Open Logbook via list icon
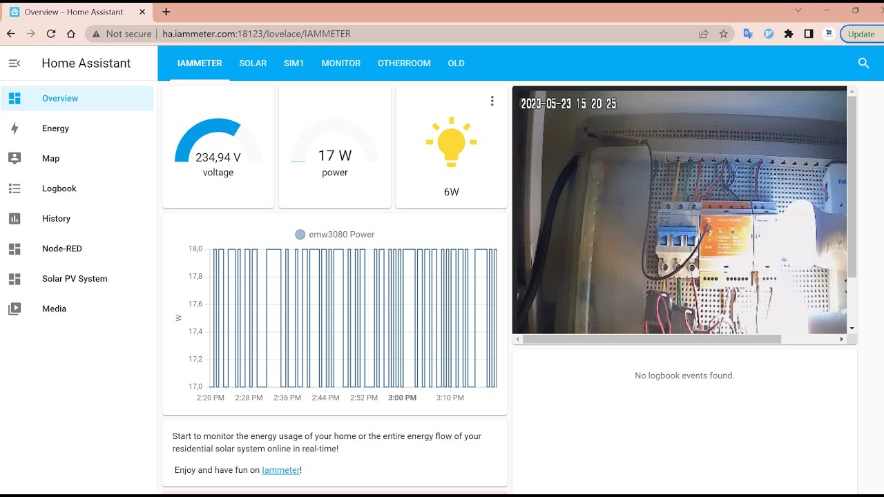884x497 pixels. coord(15,188)
